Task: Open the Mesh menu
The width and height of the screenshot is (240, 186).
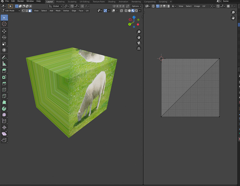Action: click(x=58, y=11)
